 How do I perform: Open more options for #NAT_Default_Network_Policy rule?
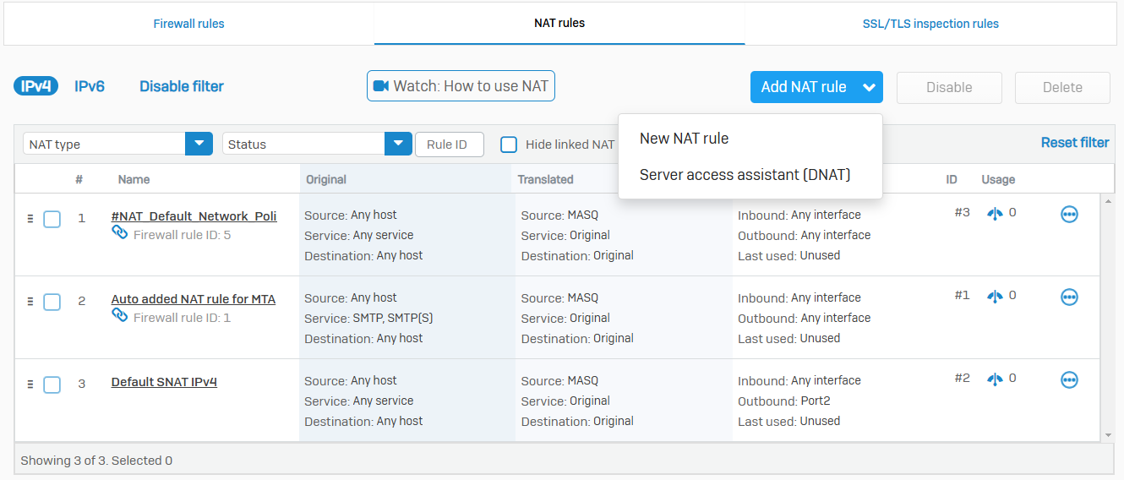(x=1069, y=215)
